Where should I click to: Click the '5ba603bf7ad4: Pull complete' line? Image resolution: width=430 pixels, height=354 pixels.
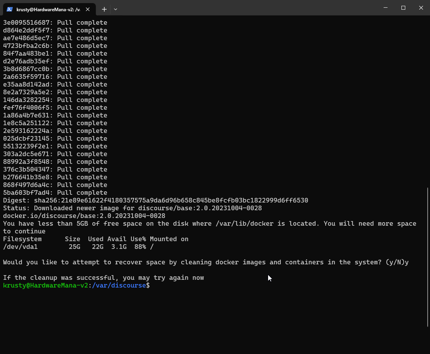55,192
